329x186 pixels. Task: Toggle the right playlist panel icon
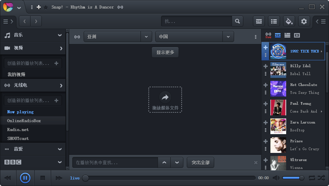pos(321,21)
